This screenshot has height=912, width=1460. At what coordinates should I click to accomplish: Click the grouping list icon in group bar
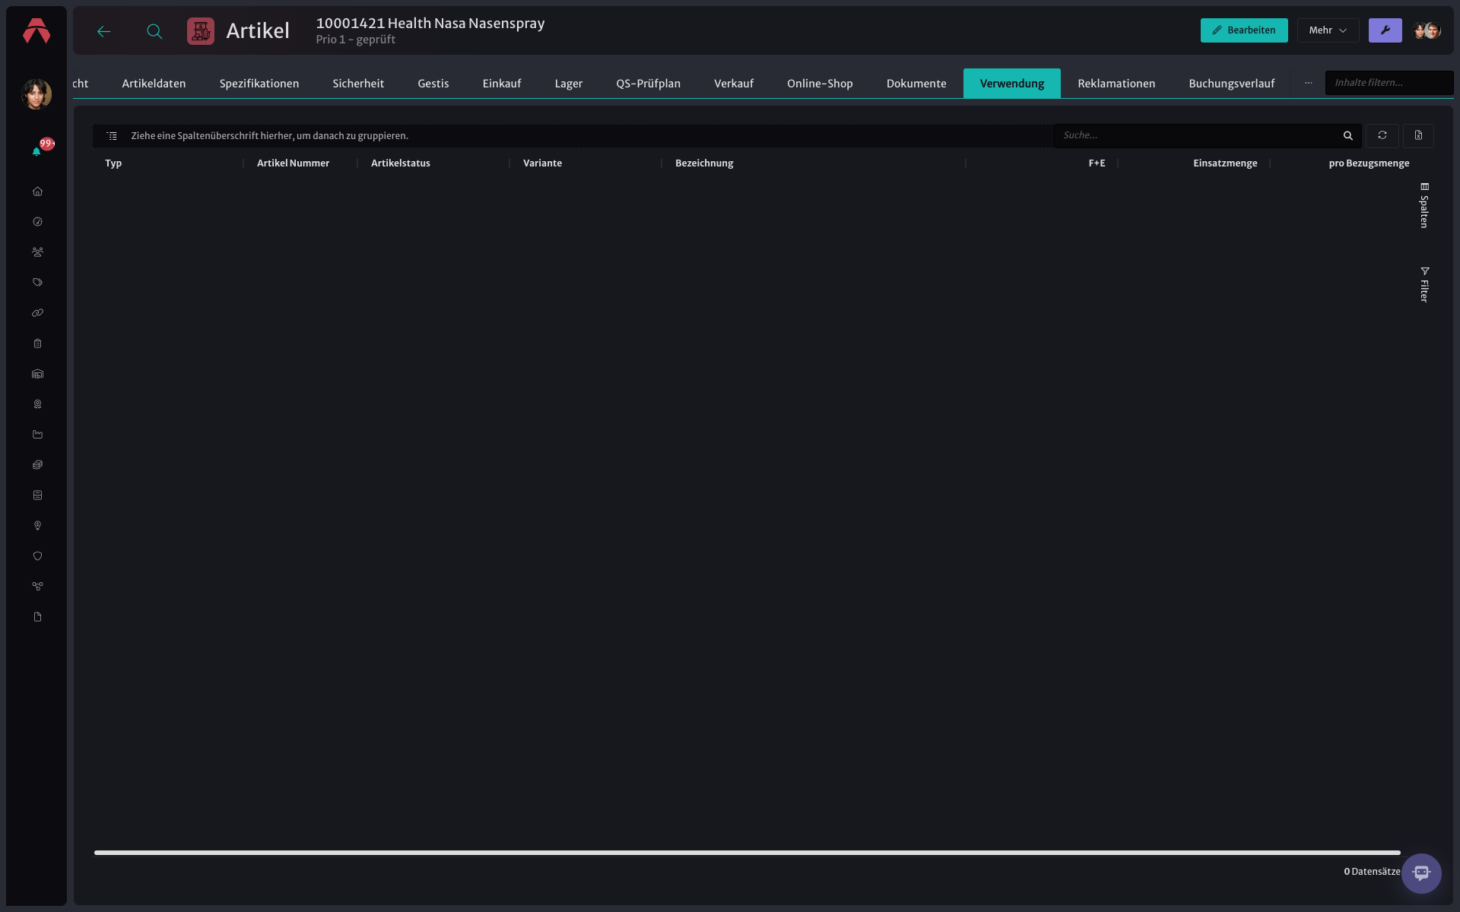pyautogui.click(x=112, y=136)
